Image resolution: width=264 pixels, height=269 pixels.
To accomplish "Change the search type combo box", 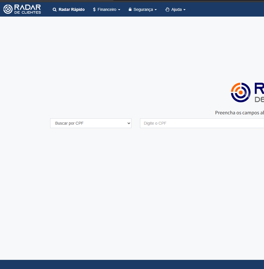I will pyautogui.click(x=91, y=123).
